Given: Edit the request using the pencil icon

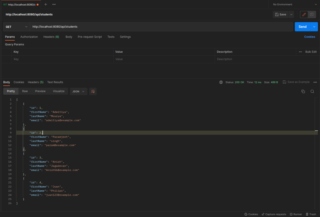Looking at the screenshot, I should [x=303, y=14].
